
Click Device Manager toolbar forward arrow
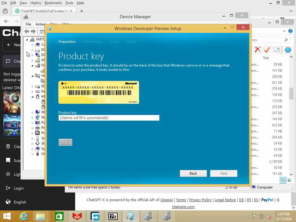click(x=33, y=31)
